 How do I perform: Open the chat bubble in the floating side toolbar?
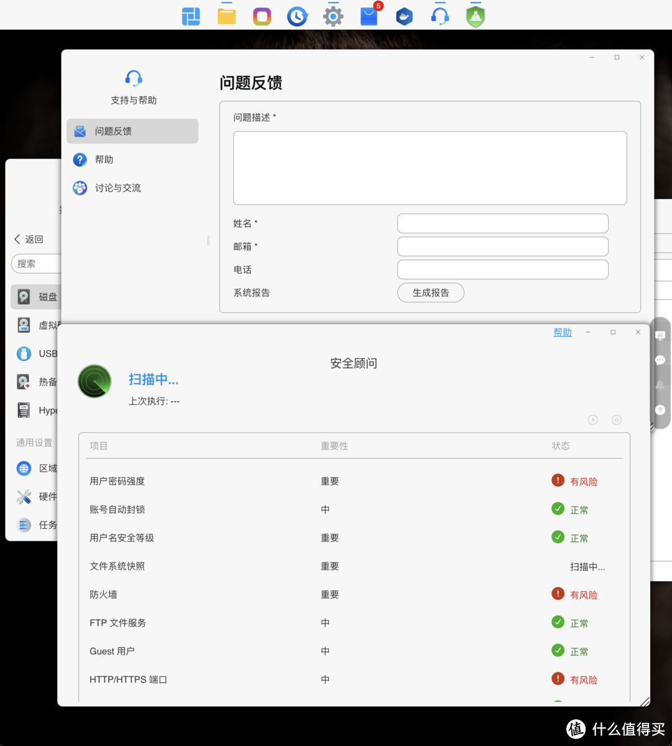pyautogui.click(x=660, y=360)
